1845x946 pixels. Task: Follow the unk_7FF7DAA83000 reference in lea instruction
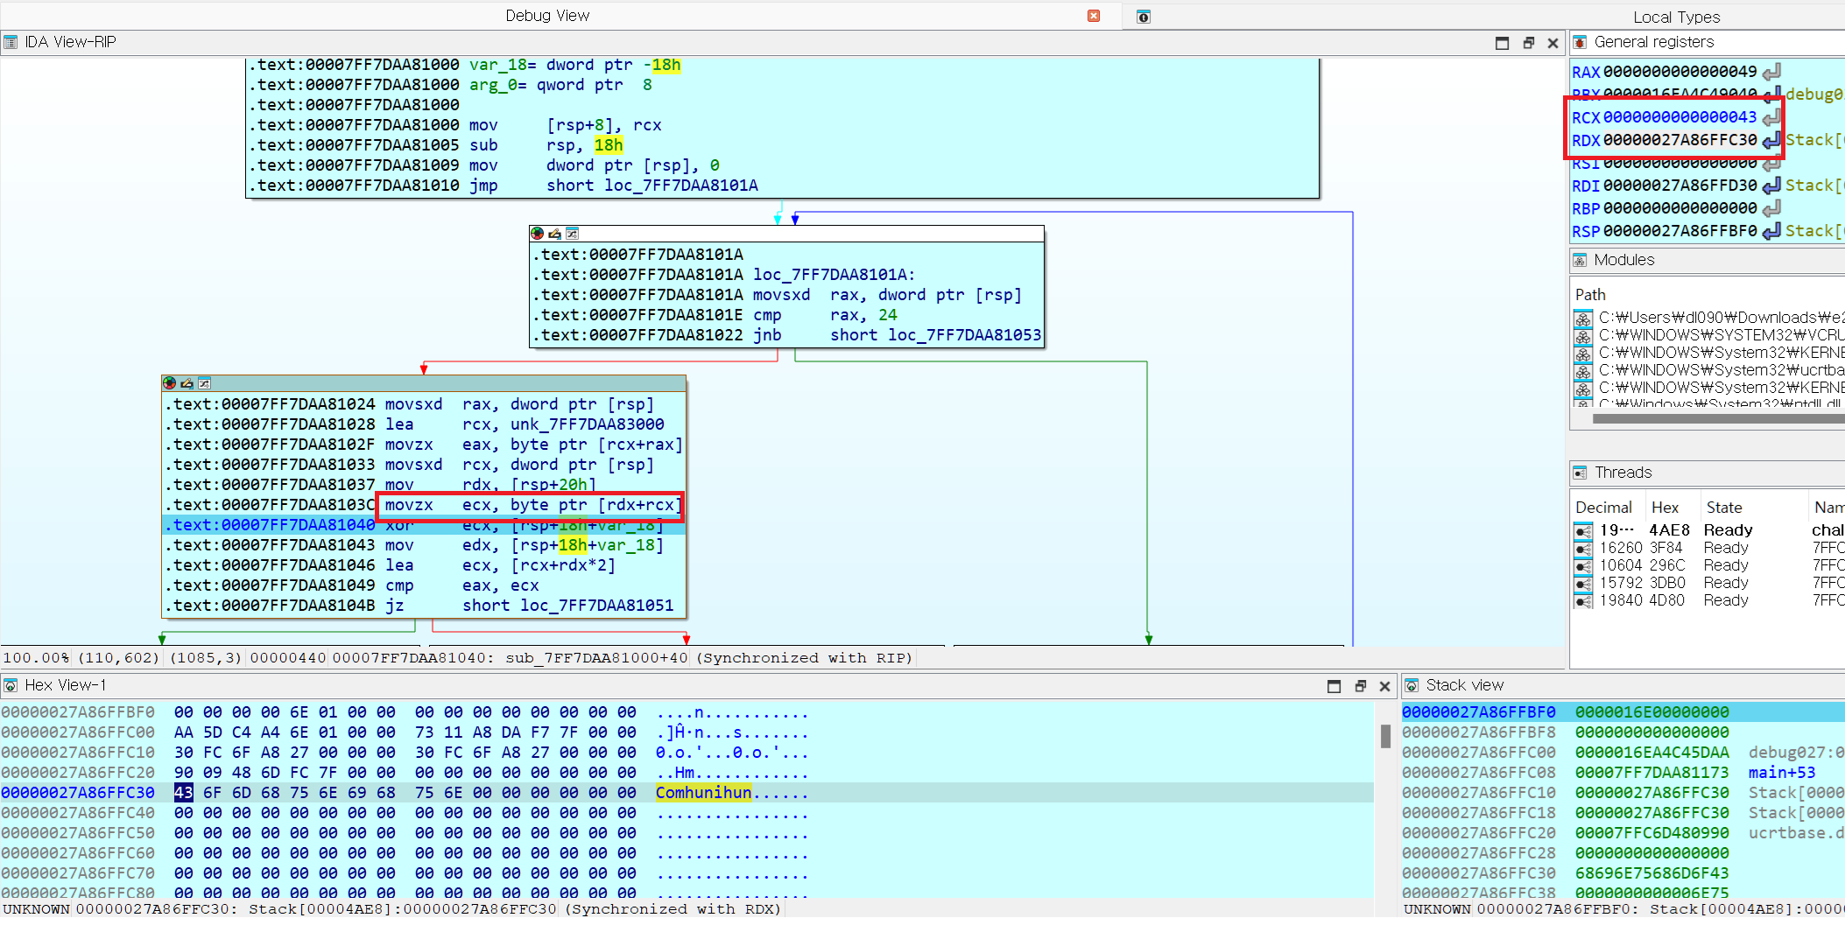(x=587, y=424)
